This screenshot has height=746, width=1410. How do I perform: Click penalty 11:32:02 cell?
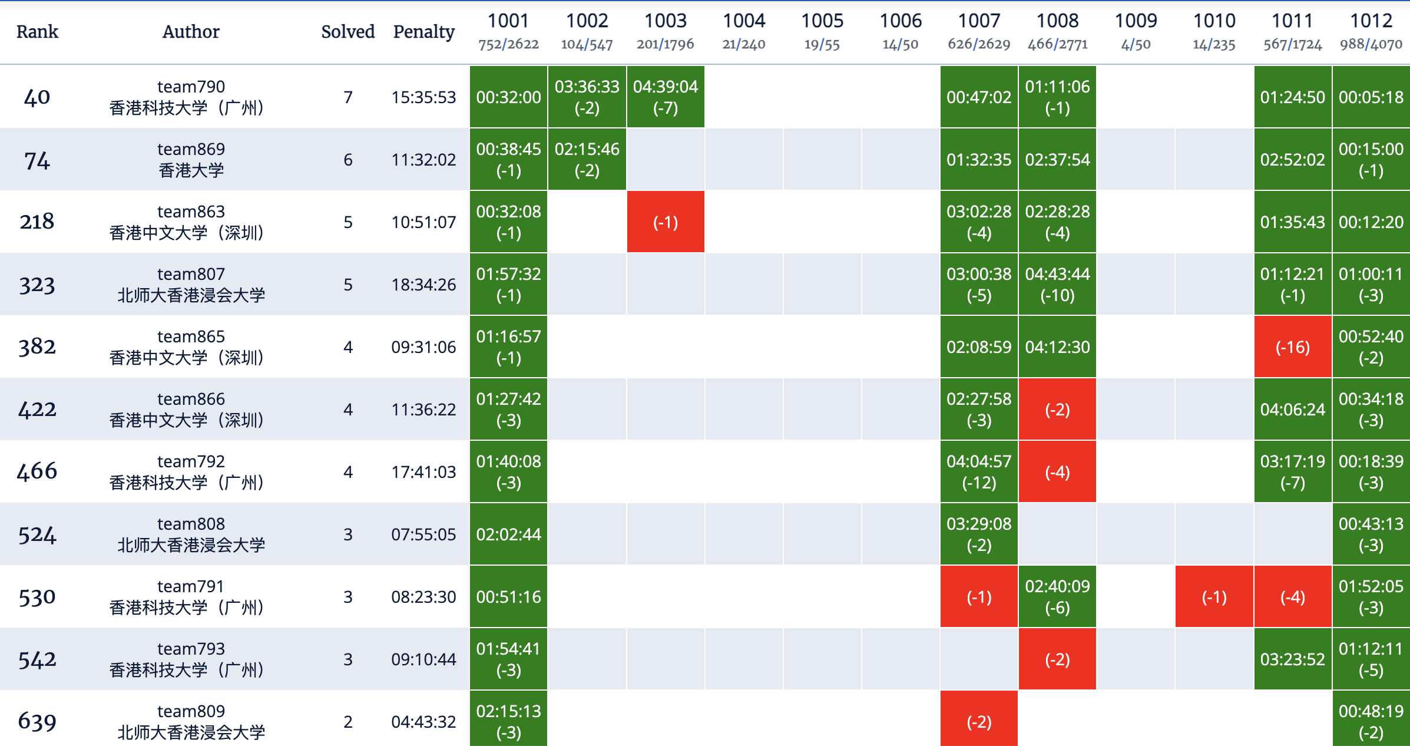click(424, 160)
